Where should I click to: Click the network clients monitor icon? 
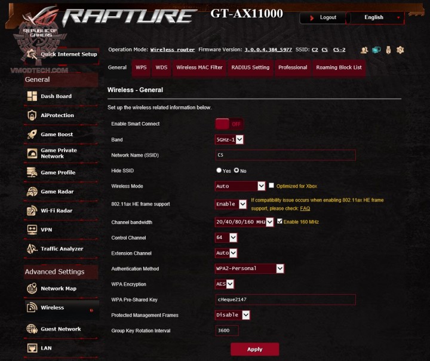point(376,50)
